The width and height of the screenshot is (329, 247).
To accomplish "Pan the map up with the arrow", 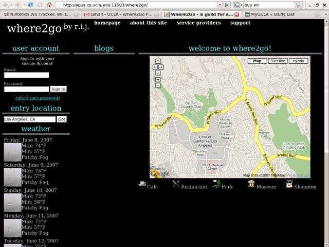I will [x=158, y=61].
